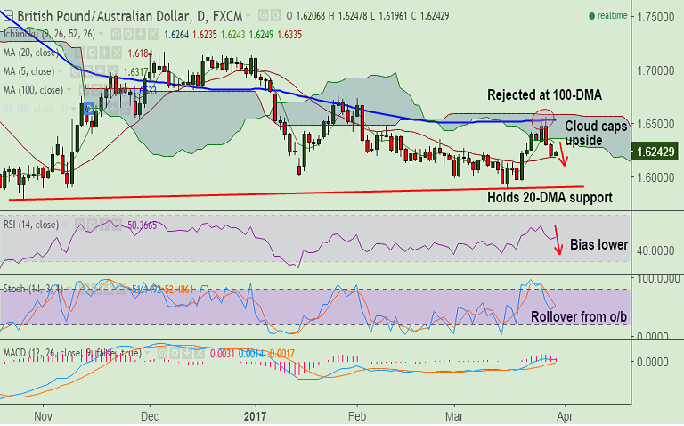Expand the dropdown arrow after FXCM title
Image resolution: width=684 pixels, height=426 pixels.
point(248,17)
